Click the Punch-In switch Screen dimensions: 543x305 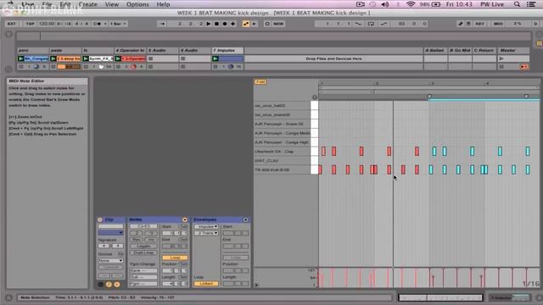[x=358, y=24]
